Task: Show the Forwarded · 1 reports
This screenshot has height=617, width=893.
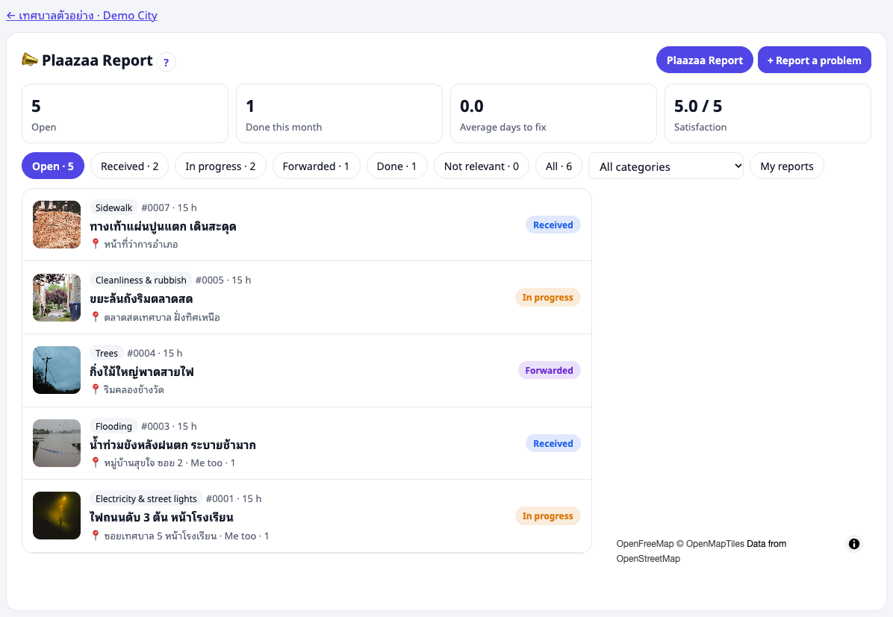Action: click(x=316, y=166)
